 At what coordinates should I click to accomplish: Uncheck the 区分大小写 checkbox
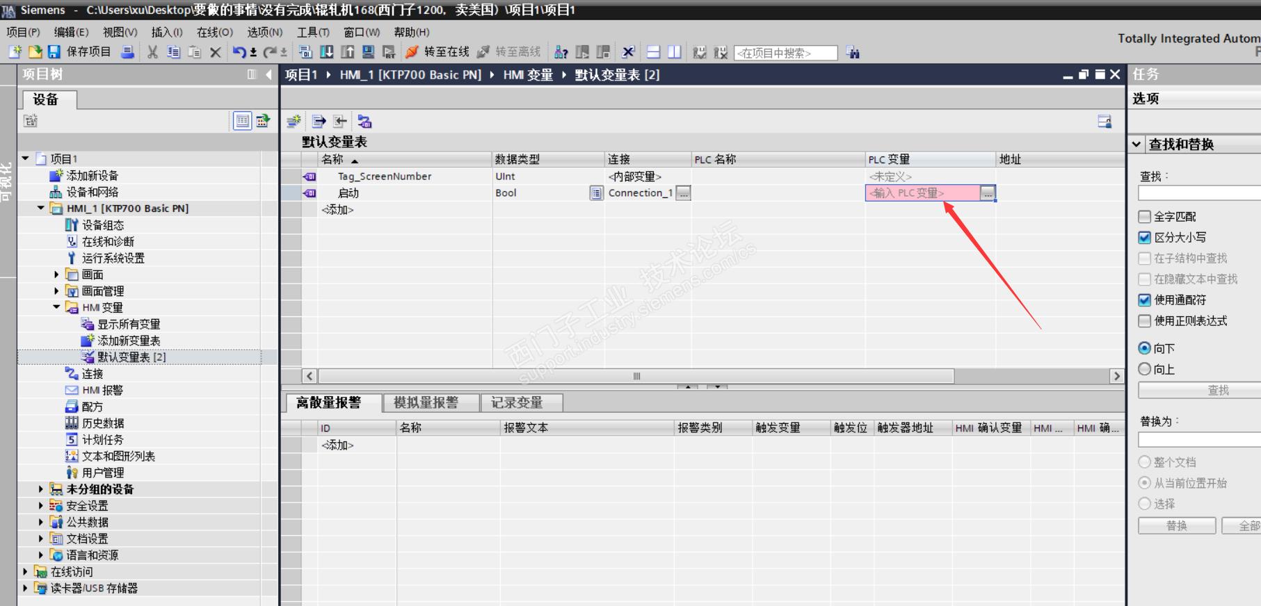tap(1144, 238)
